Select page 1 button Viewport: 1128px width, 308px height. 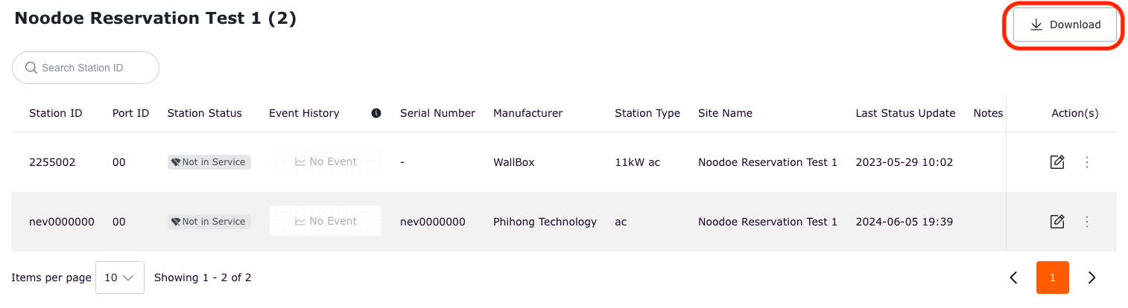[1052, 277]
